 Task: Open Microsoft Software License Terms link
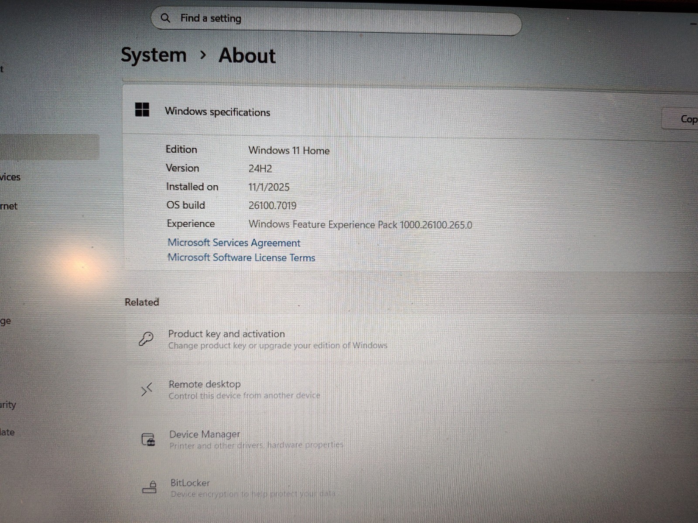241,258
